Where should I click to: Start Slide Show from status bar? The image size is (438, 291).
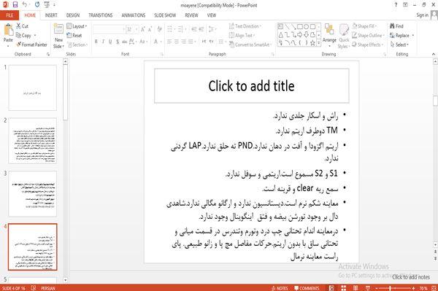coord(368,288)
